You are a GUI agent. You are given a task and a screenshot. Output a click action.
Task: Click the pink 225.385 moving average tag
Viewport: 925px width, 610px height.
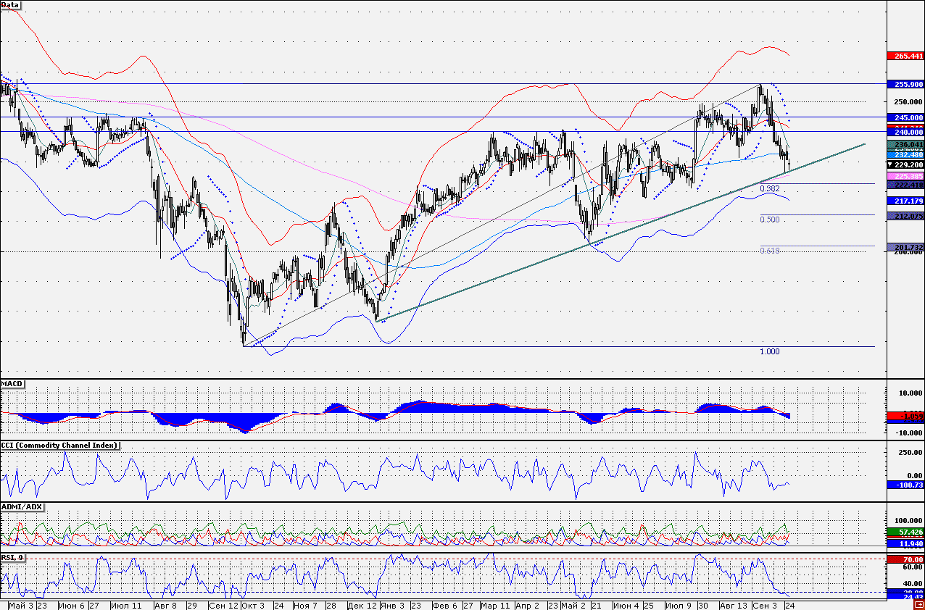[905, 175]
